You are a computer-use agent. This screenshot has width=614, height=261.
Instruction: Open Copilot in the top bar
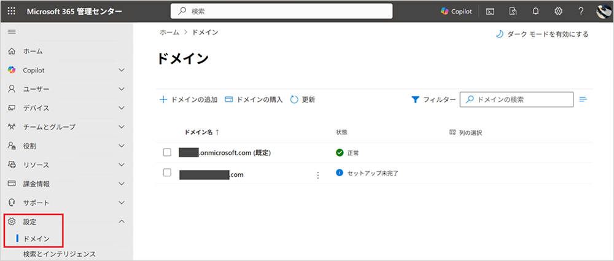tap(457, 12)
